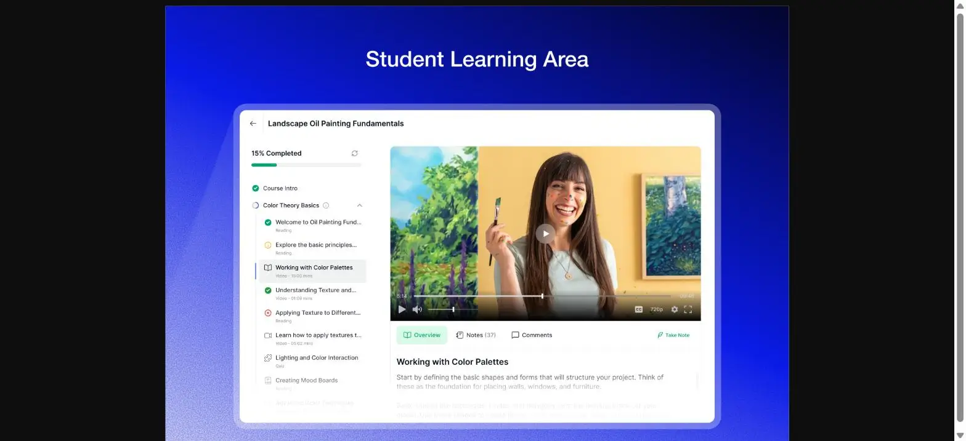This screenshot has width=966, height=441.
Task: Click the course progress bar under 15% Completed
Action: coord(306,165)
